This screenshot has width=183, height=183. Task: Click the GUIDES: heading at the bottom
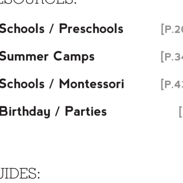pyautogui.click(x=20, y=173)
